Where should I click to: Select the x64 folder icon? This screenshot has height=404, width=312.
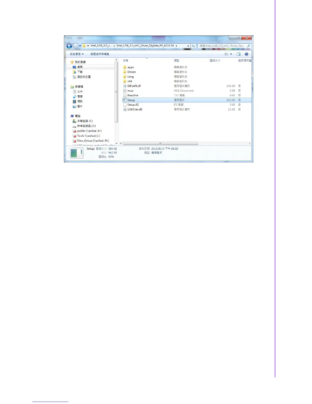(x=125, y=81)
